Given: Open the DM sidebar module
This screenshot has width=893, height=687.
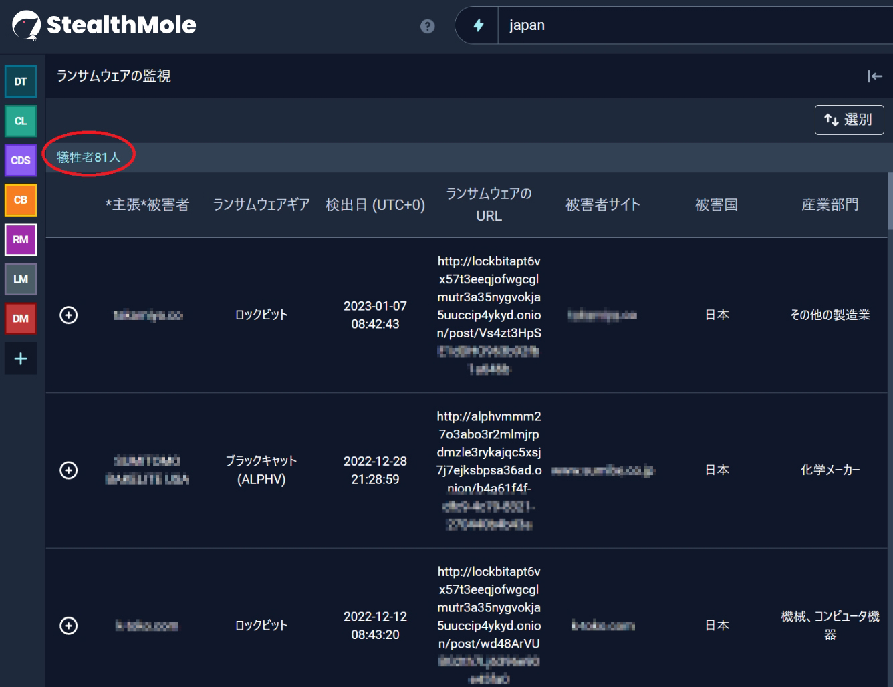Looking at the screenshot, I should click(21, 318).
